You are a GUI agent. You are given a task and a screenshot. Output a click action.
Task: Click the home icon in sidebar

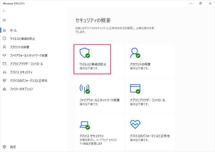(x=4, y=30)
